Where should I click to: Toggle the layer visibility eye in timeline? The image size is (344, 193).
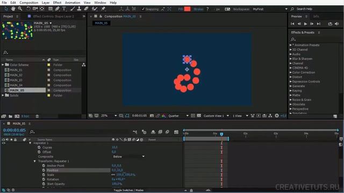(x=3, y=143)
